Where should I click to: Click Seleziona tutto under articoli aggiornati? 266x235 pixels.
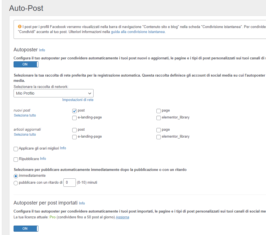coord(25,135)
